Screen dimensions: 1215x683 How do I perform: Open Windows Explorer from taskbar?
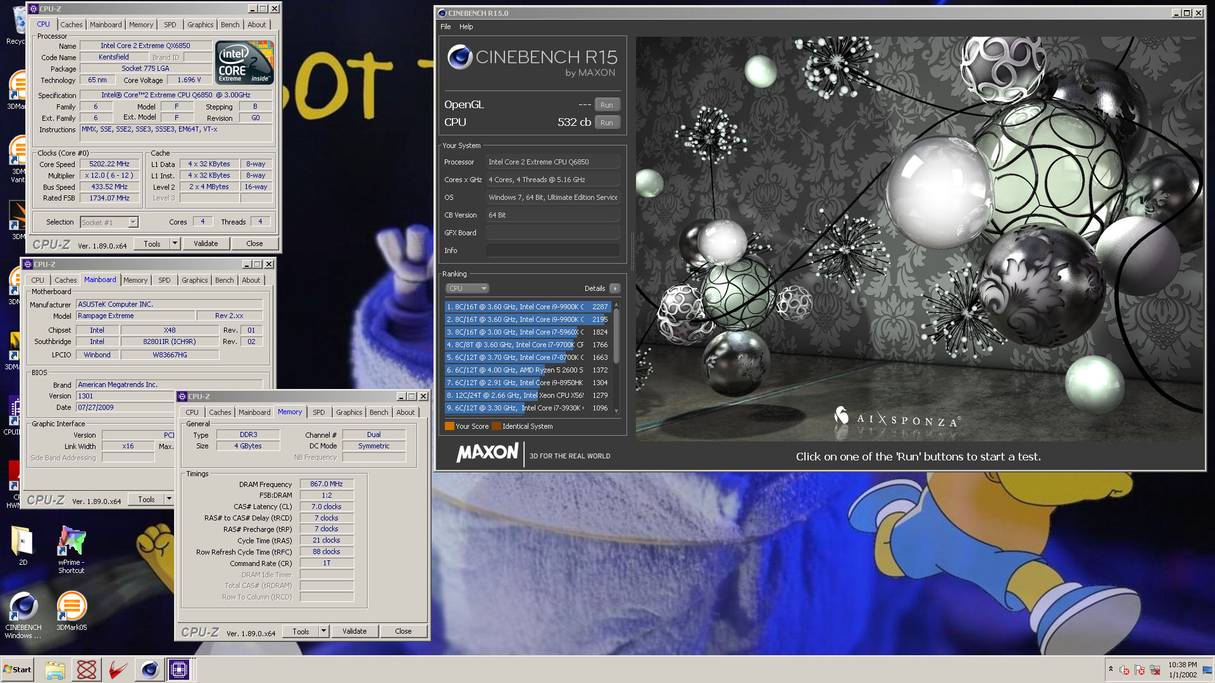pyautogui.click(x=55, y=670)
